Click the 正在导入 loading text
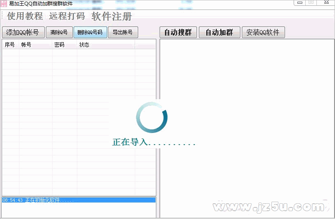This screenshot has height=219, width=335. [154, 142]
